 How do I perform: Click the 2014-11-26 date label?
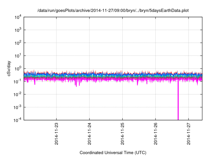pyautogui.click(x=156, y=134)
